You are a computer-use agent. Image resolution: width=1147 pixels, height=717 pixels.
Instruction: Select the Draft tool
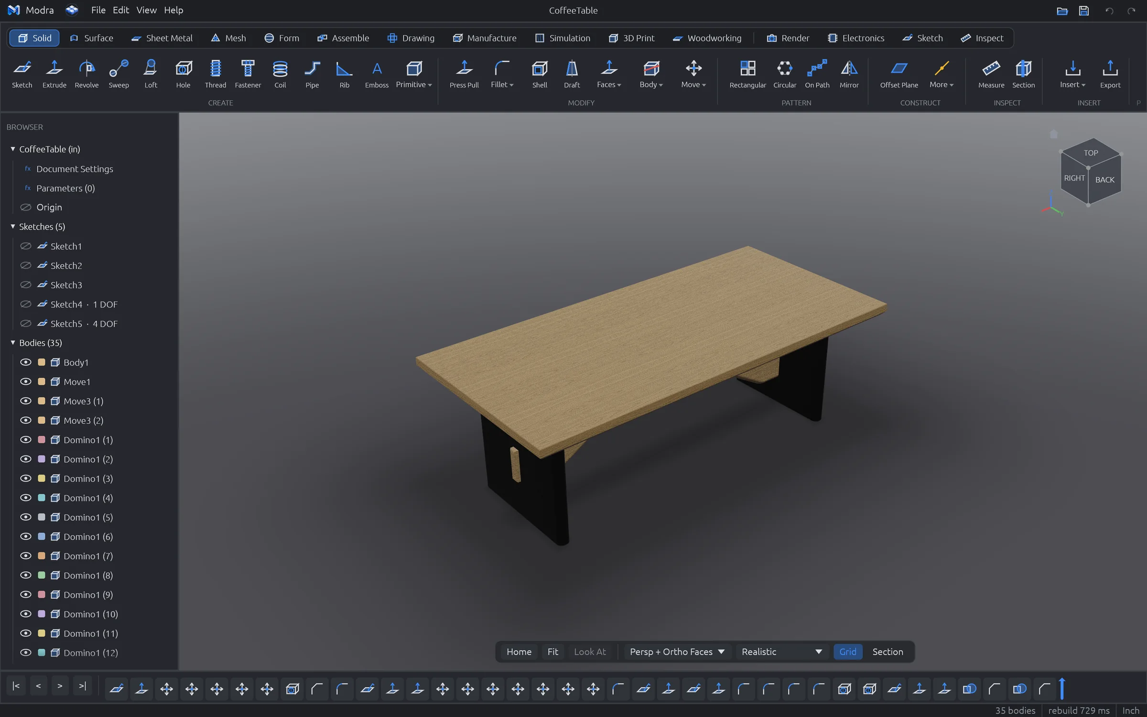point(572,74)
